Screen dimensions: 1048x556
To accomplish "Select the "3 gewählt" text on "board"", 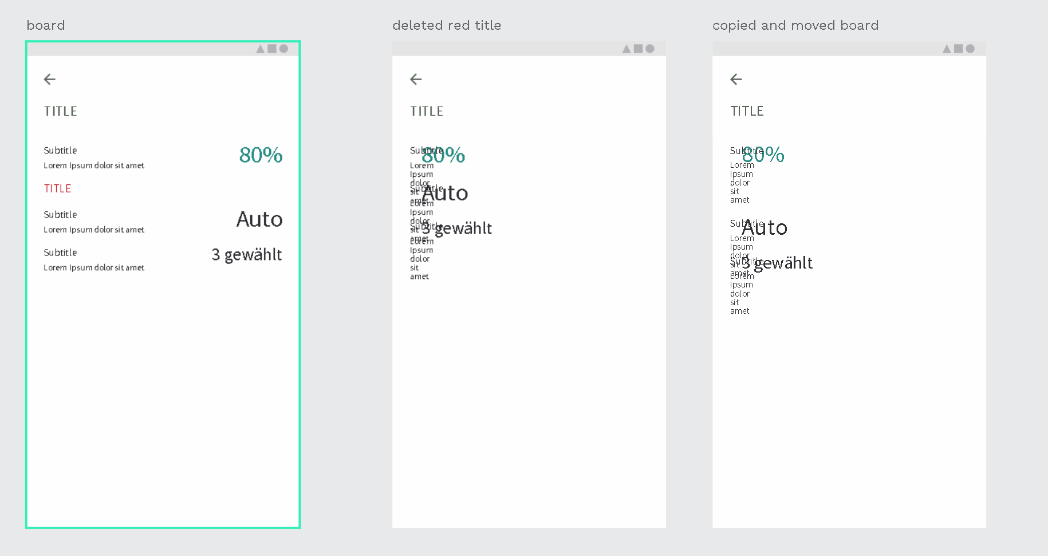I will (x=246, y=254).
